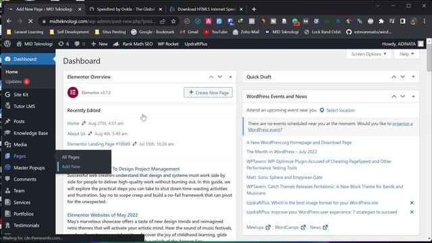
Task: Expand the Screen Options dropdown
Action: pyautogui.click(x=369, y=54)
